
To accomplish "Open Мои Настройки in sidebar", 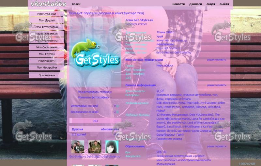I will coord(47,68).
